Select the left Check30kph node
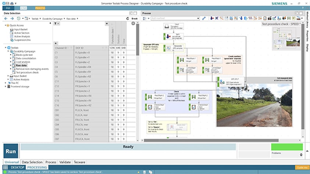Viewport: 310px width, 174px height. click(x=156, y=107)
